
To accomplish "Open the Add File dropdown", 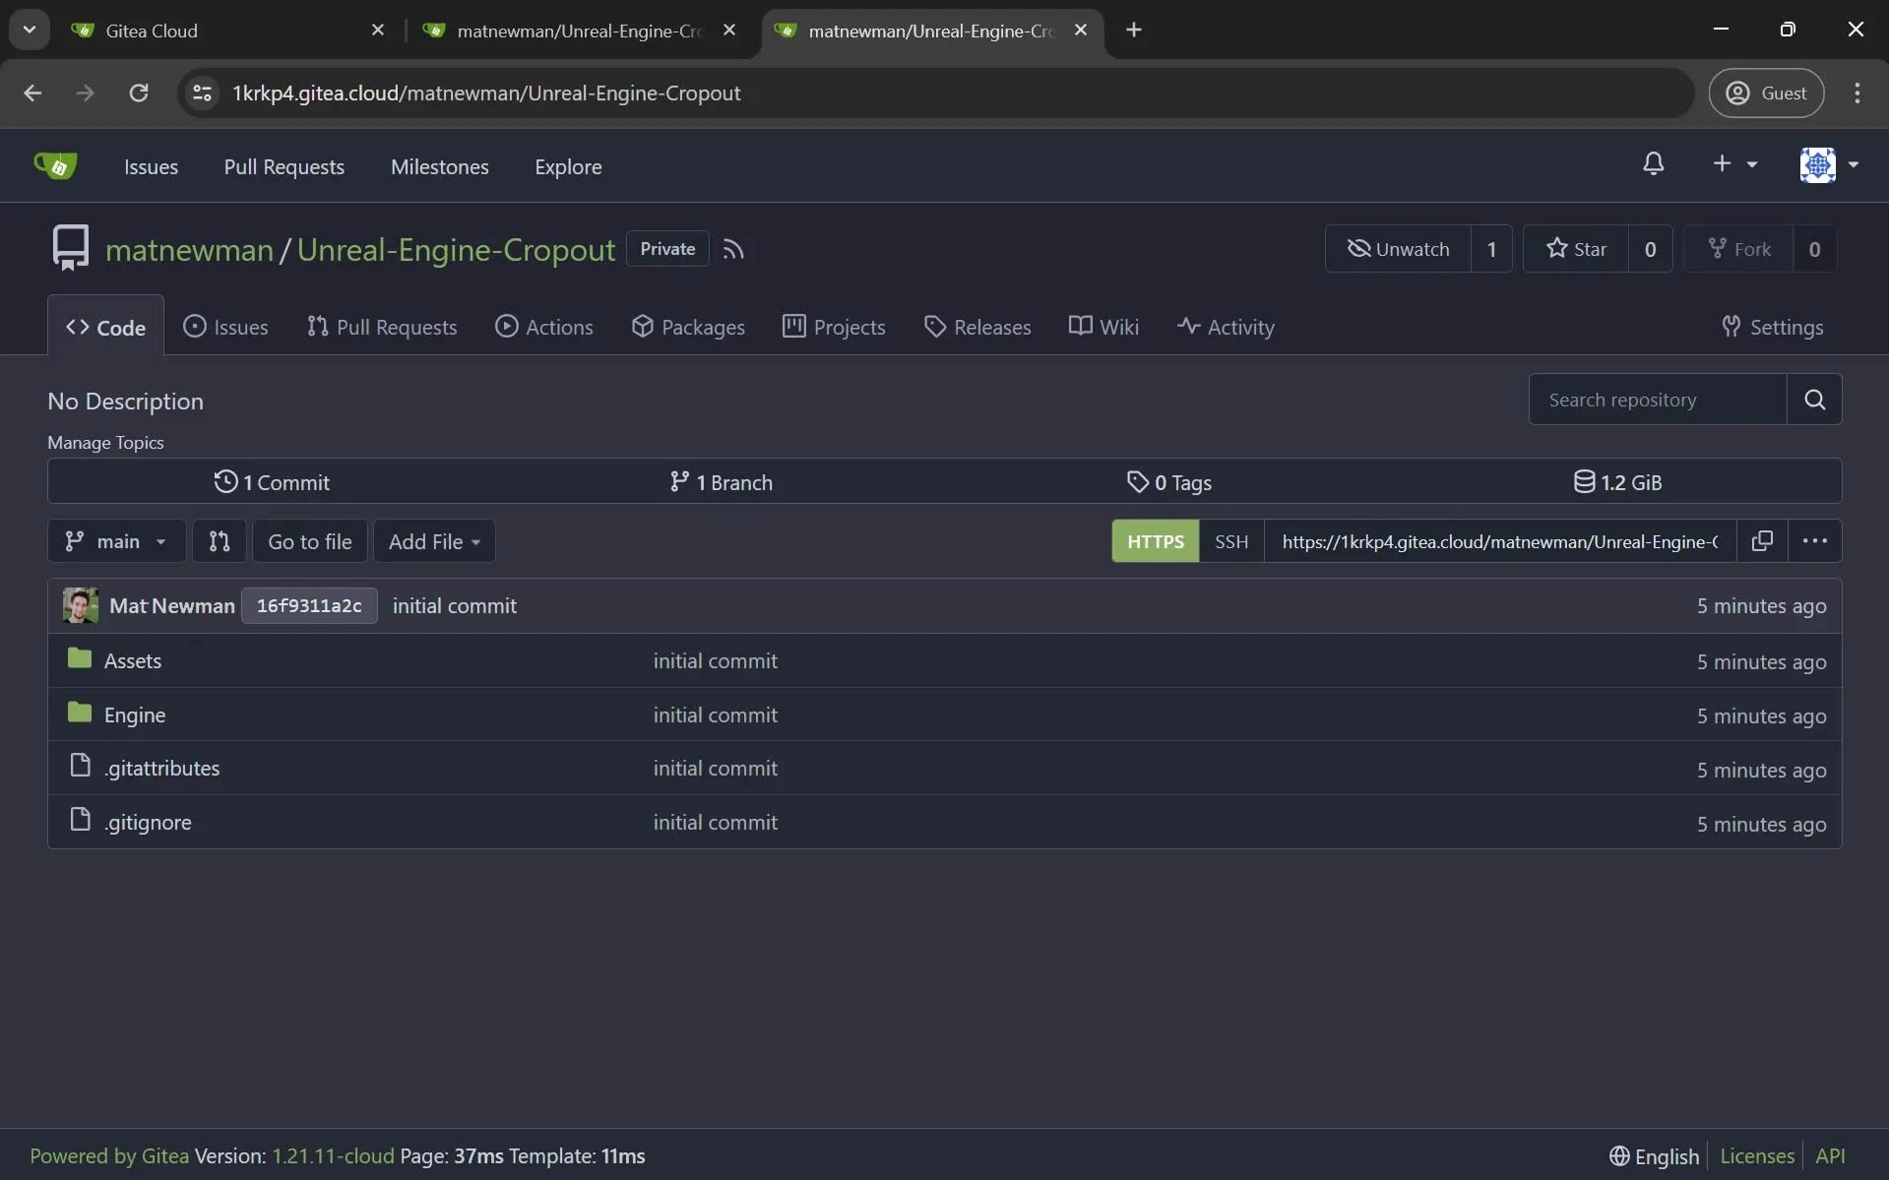I will pyautogui.click(x=433, y=540).
